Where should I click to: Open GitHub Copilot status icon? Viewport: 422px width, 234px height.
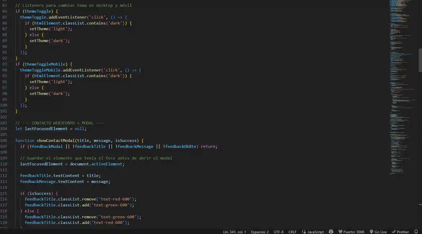pyautogui.click(x=331, y=232)
